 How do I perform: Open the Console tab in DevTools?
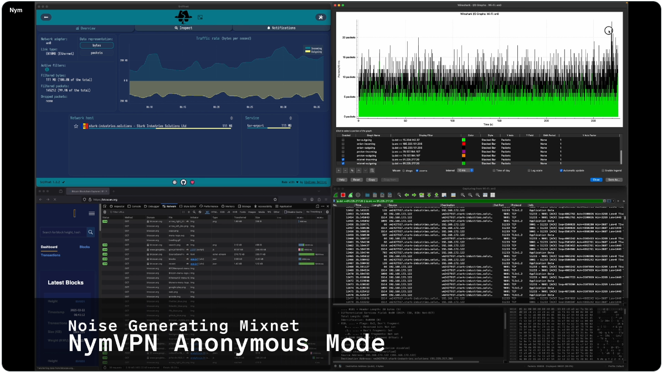[133, 206]
